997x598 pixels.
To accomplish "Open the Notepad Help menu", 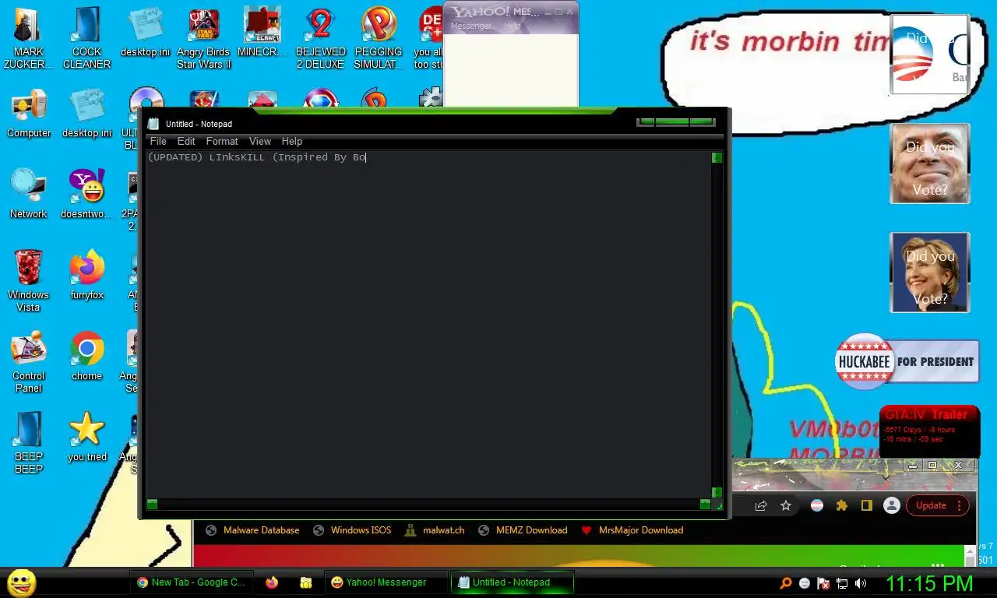I will pos(292,141).
